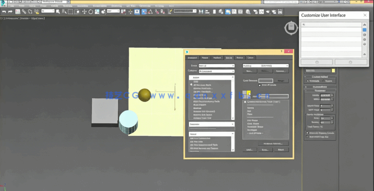The width and height of the screenshot is (374, 191).
Task: Open quad menu set dropdown
Action: pyautogui.click(x=265, y=65)
